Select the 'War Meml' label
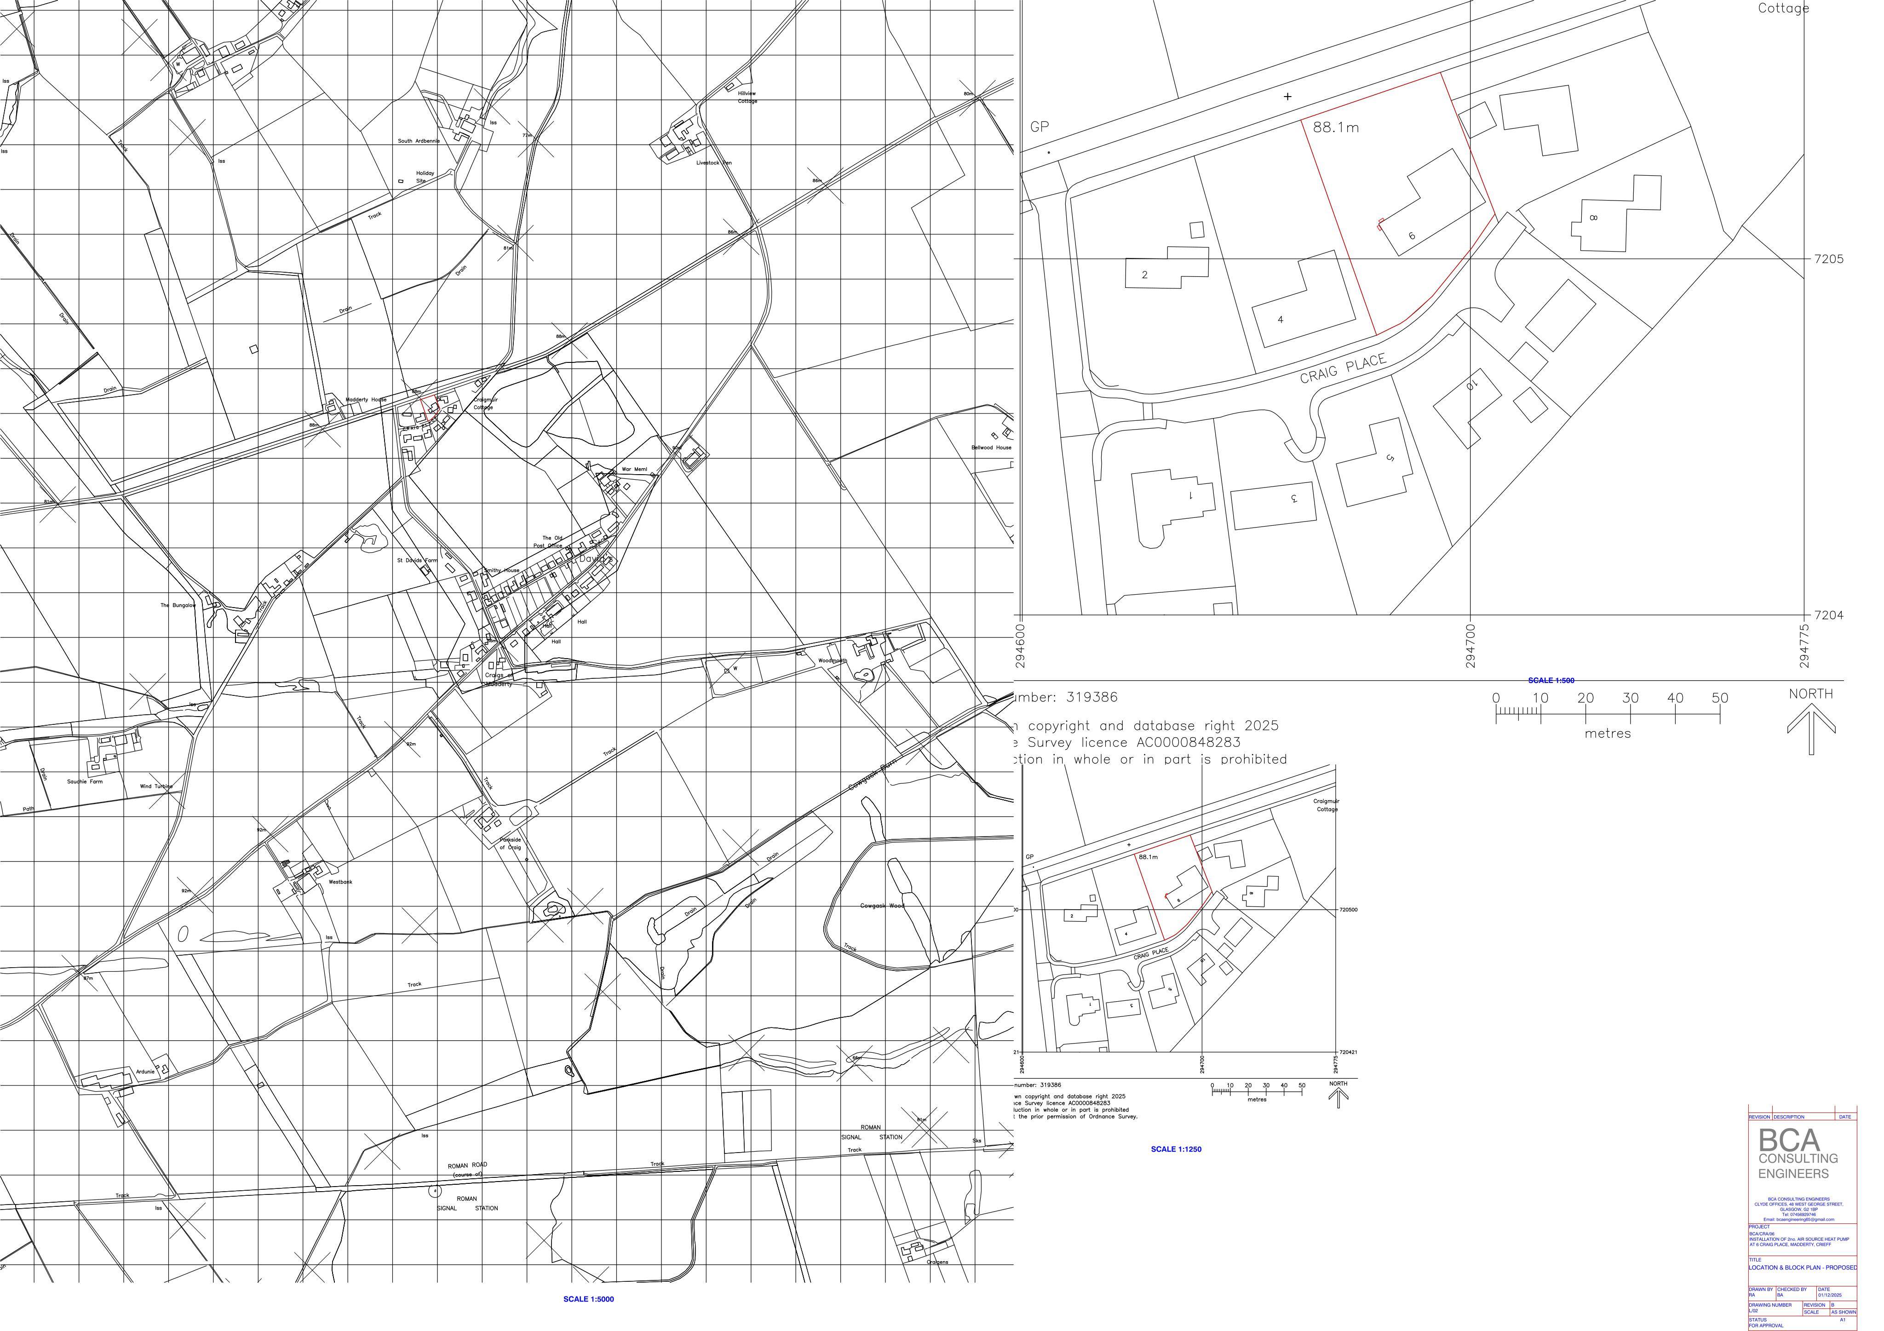 point(634,470)
